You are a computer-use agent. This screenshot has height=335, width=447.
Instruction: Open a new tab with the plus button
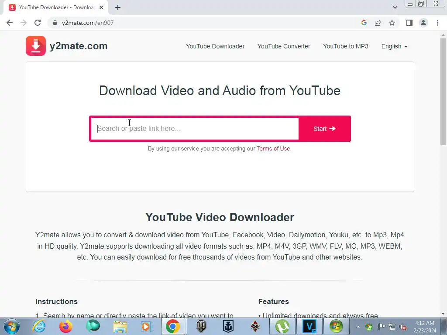[x=118, y=7]
